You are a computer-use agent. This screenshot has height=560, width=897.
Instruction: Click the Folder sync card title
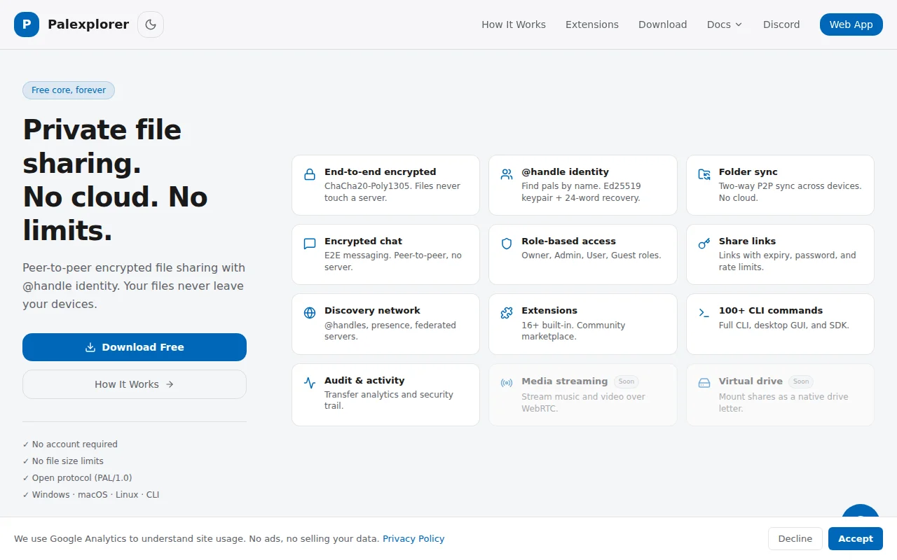point(748,171)
